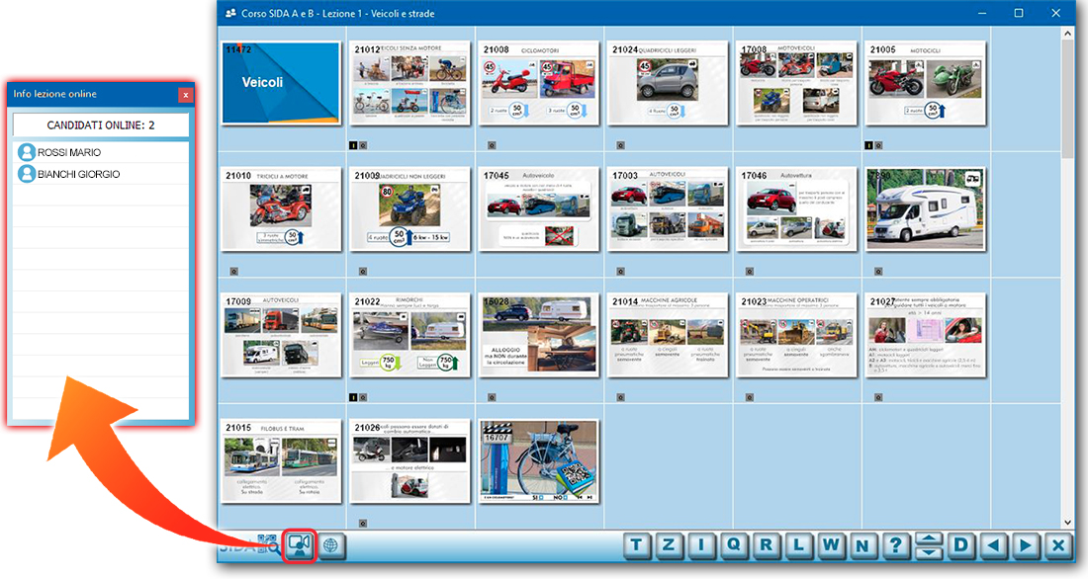This screenshot has height=579, width=1088.
Task: Click the question mark help button
Action: point(895,545)
